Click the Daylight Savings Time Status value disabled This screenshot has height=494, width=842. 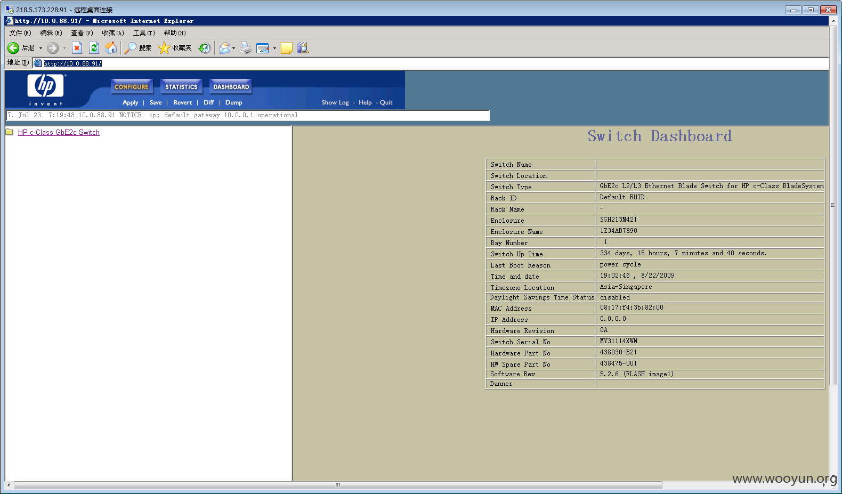tap(615, 297)
